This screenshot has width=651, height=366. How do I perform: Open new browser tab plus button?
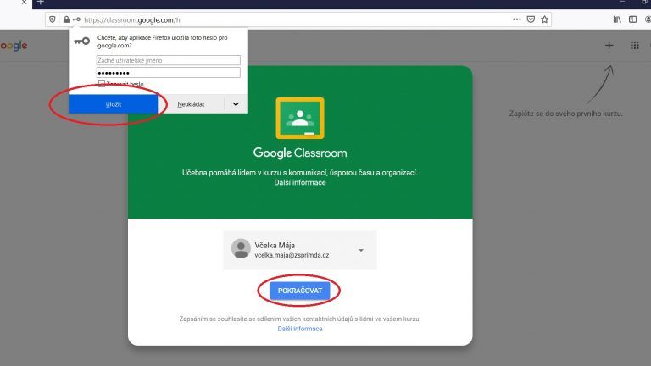41,2
